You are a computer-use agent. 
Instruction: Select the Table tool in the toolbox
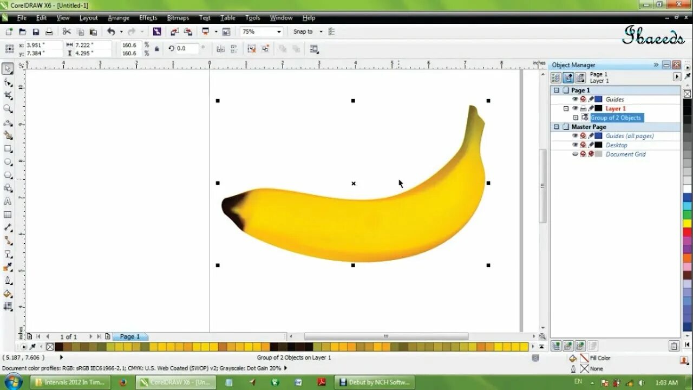pyautogui.click(x=8, y=214)
